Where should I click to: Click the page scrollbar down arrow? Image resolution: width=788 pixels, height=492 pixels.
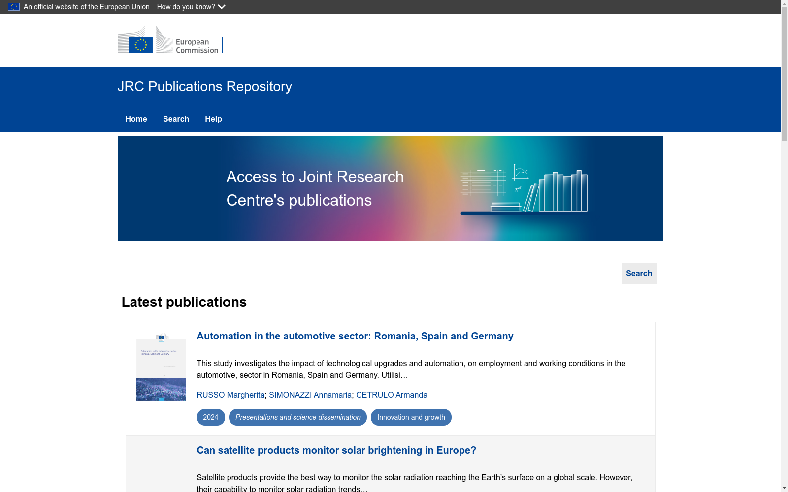(784, 488)
